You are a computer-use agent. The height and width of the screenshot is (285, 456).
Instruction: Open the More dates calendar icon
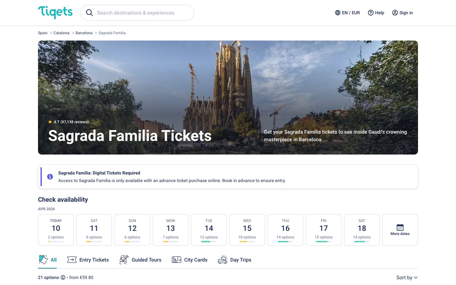coord(400,227)
